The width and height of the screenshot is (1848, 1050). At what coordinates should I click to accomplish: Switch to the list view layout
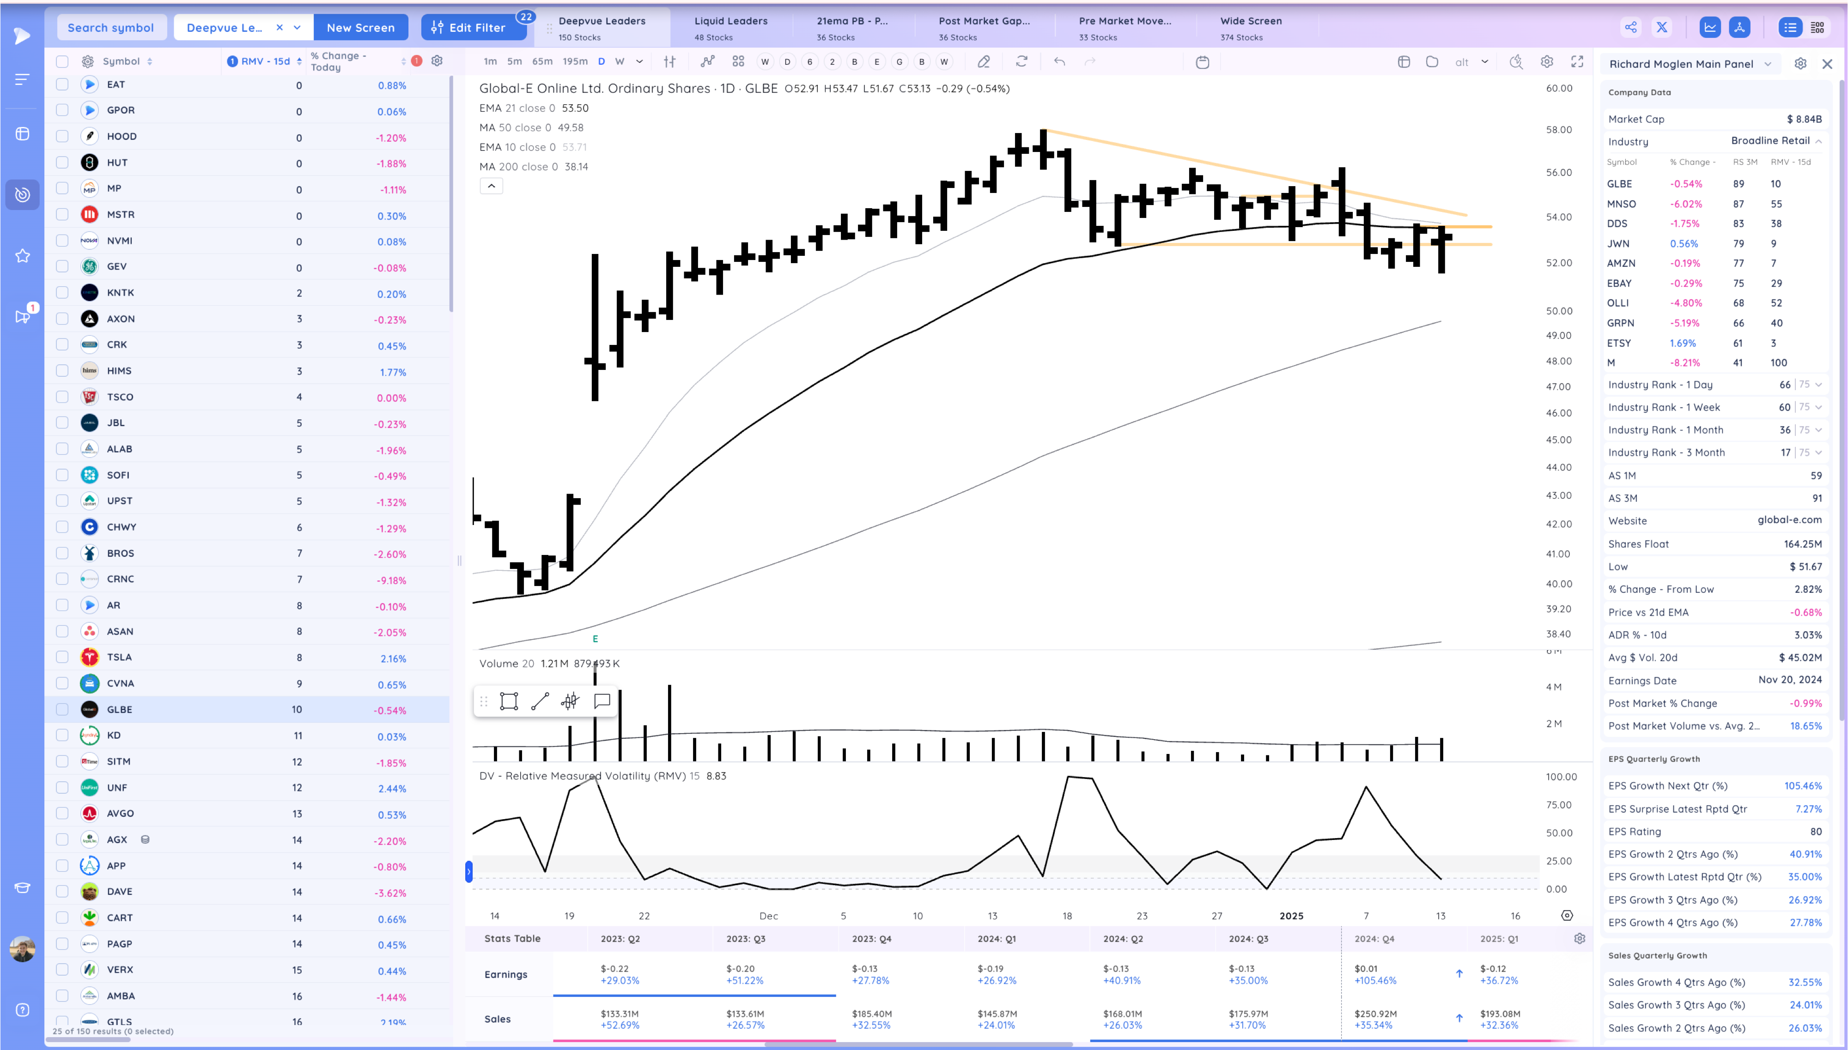click(1790, 27)
